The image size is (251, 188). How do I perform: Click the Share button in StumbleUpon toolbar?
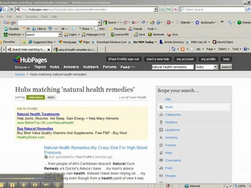click(84, 29)
